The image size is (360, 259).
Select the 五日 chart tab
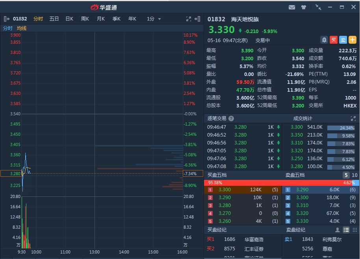click(x=54, y=19)
